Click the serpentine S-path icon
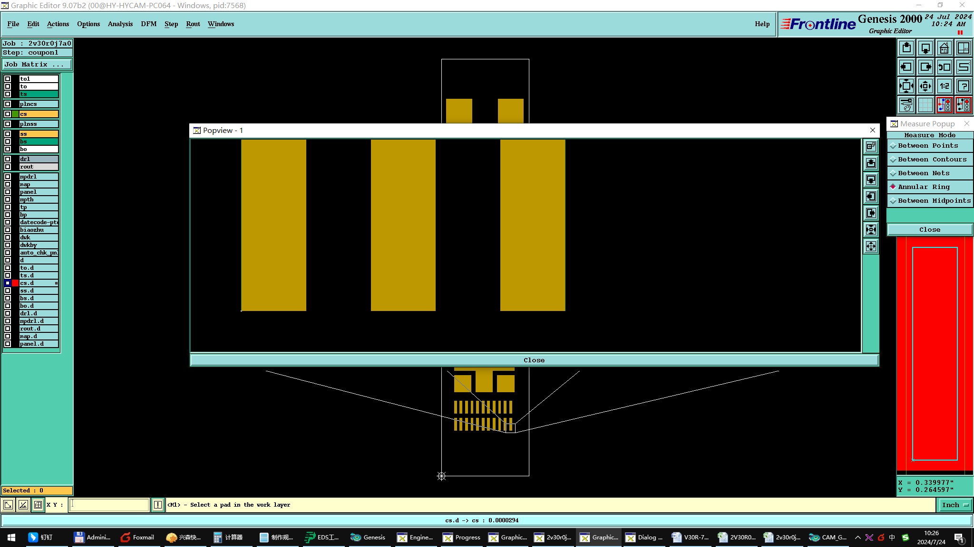Screen dimensions: 974x547 [x=963, y=67]
